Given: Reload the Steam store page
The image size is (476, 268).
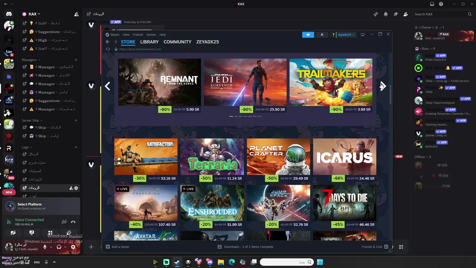Looking at the screenshot, I should tap(108, 49).
